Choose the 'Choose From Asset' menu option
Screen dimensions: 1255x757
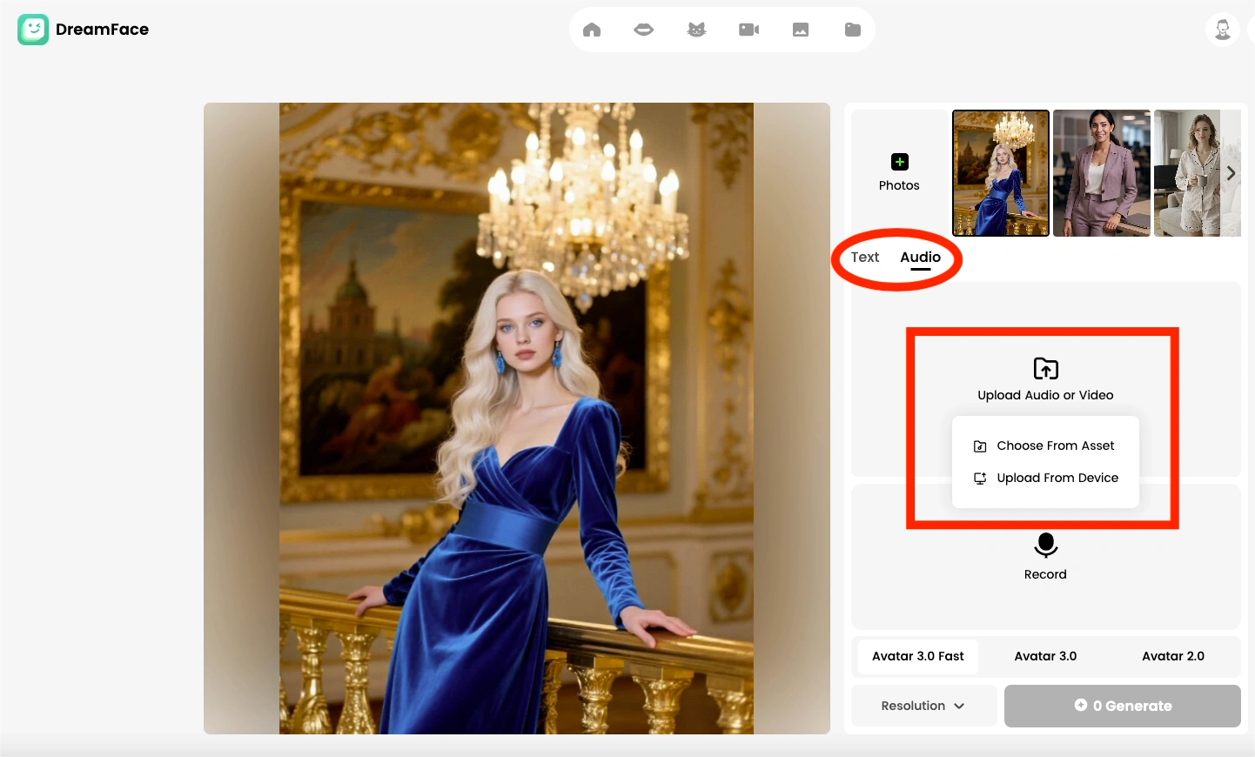[1054, 445]
